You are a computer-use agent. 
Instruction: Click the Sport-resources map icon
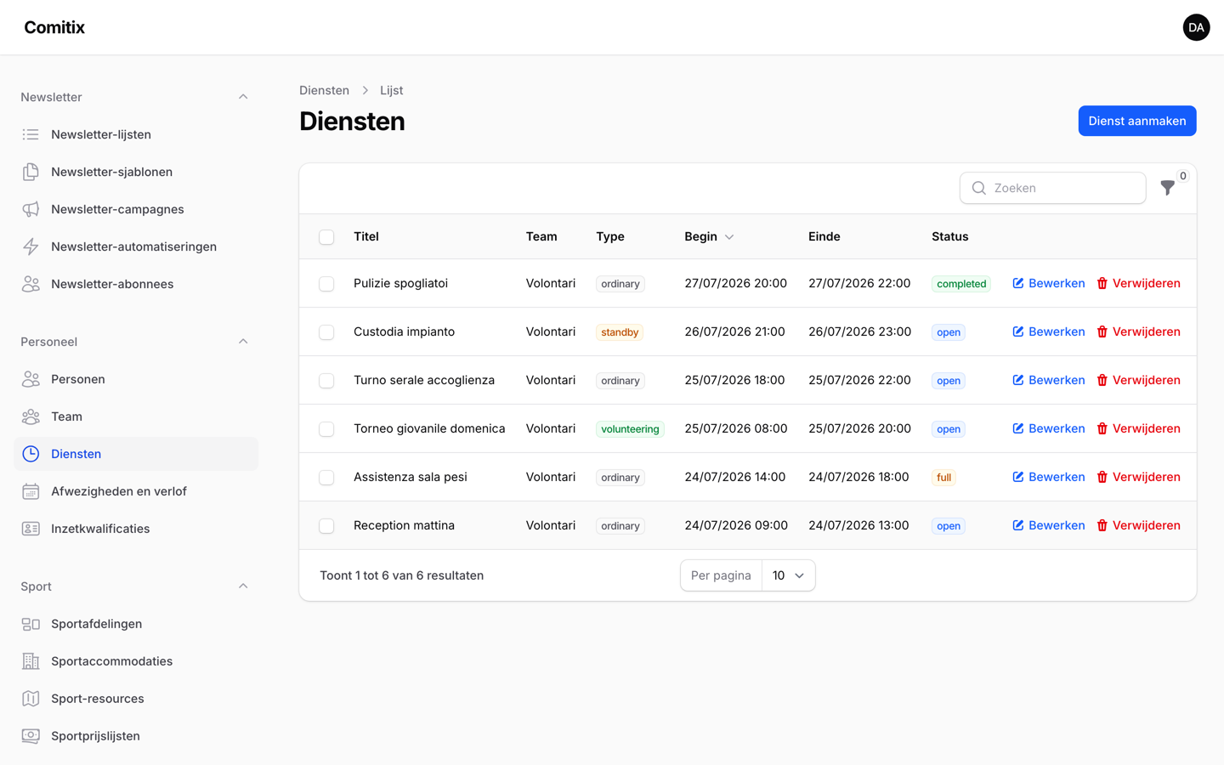pyautogui.click(x=31, y=699)
